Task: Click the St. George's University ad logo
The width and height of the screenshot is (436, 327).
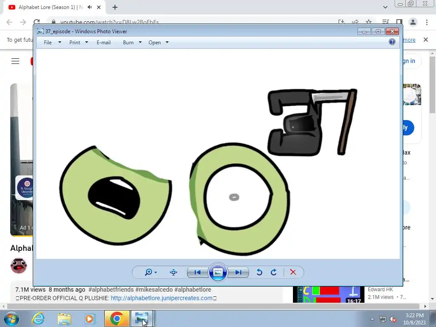Action: [25, 188]
